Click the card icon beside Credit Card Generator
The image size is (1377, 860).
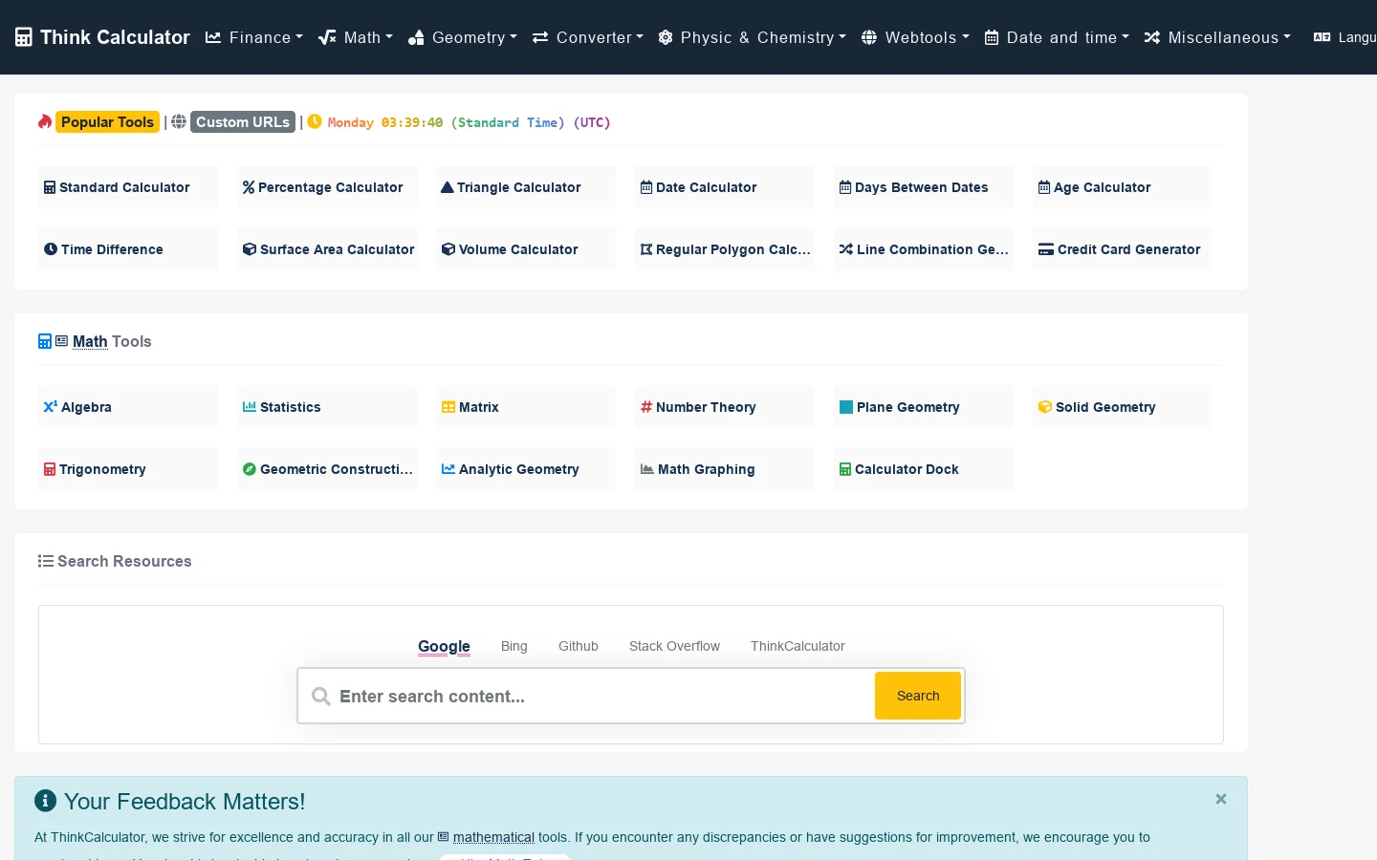pos(1046,249)
